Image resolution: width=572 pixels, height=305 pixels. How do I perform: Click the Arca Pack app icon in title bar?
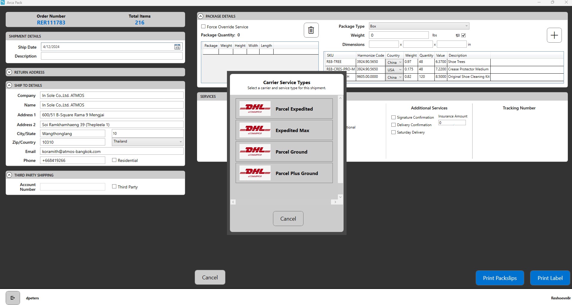point(3,2)
